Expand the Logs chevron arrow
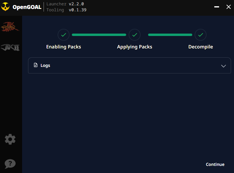This screenshot has width=234, height=173. tap(223, 66)
